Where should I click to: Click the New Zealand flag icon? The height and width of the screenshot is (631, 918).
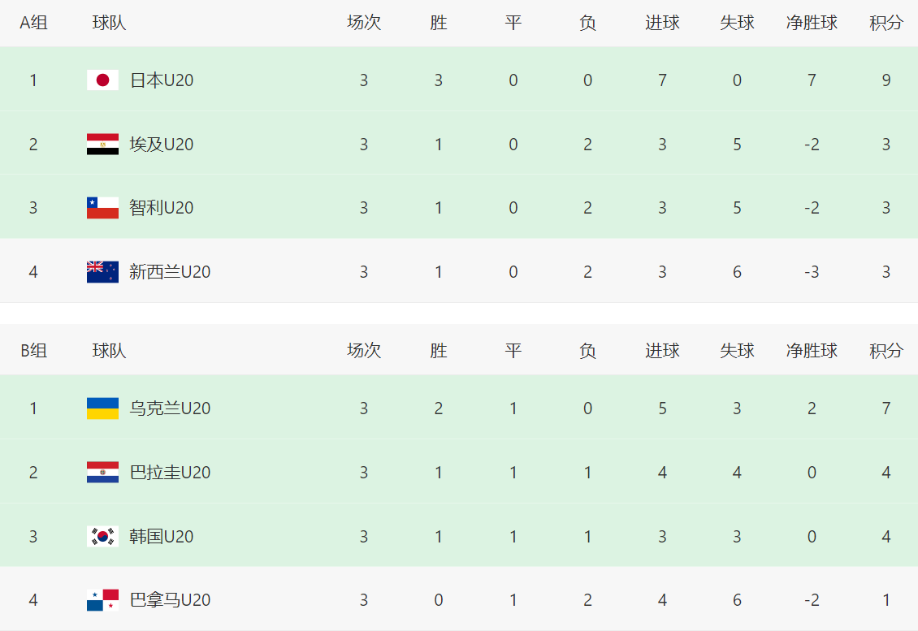pyautogui.click(x=102, y=271)
